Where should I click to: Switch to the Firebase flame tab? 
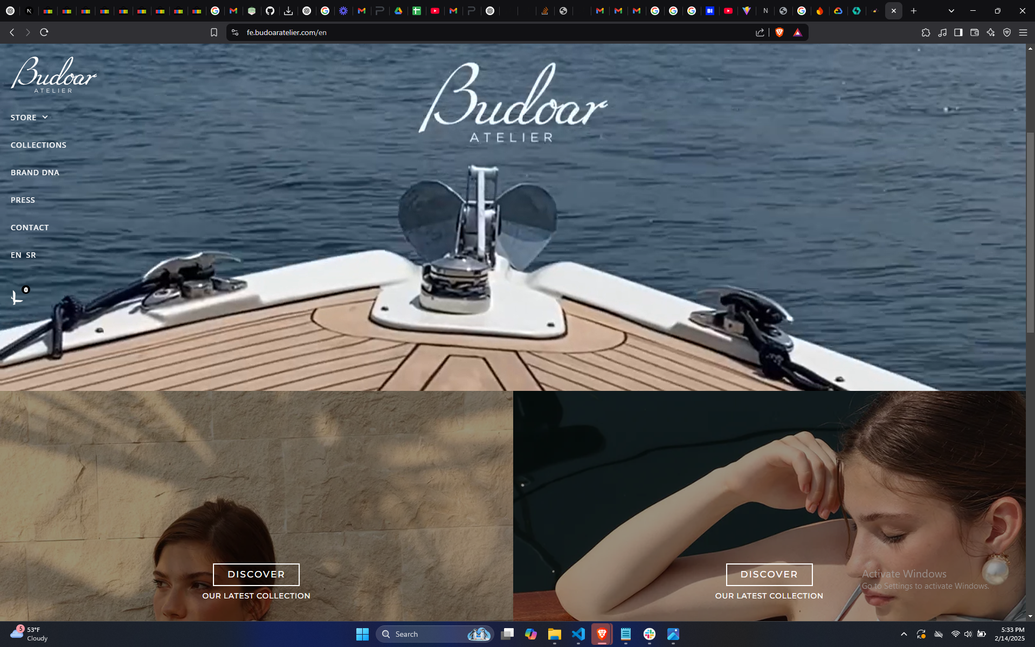pyautogui.click(x=820, y=11)
